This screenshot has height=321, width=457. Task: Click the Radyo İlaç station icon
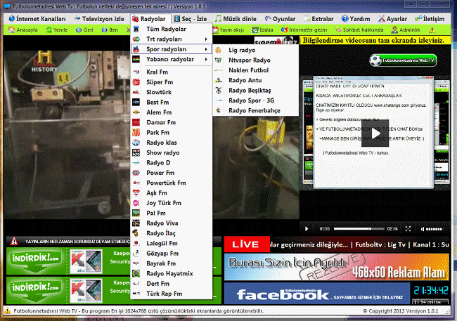tap(136, 233)
